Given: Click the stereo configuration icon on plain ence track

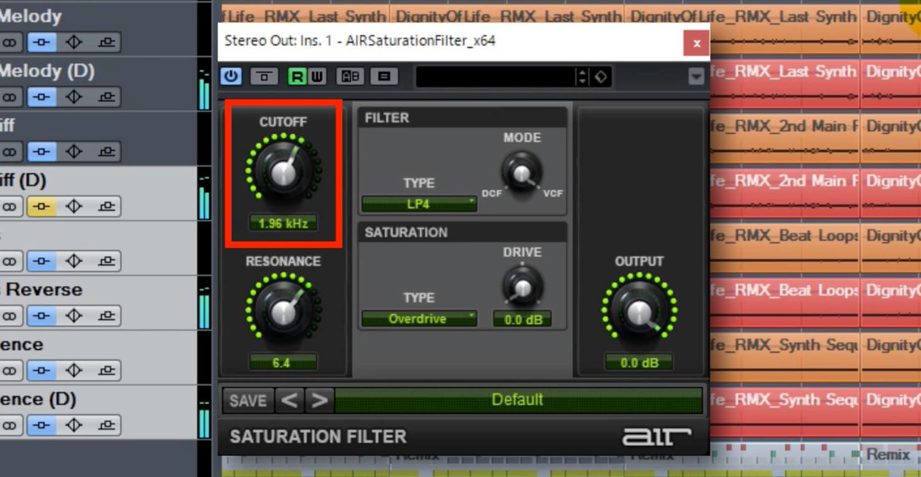Looking at the screenshot, I should [x=9, y=371].
